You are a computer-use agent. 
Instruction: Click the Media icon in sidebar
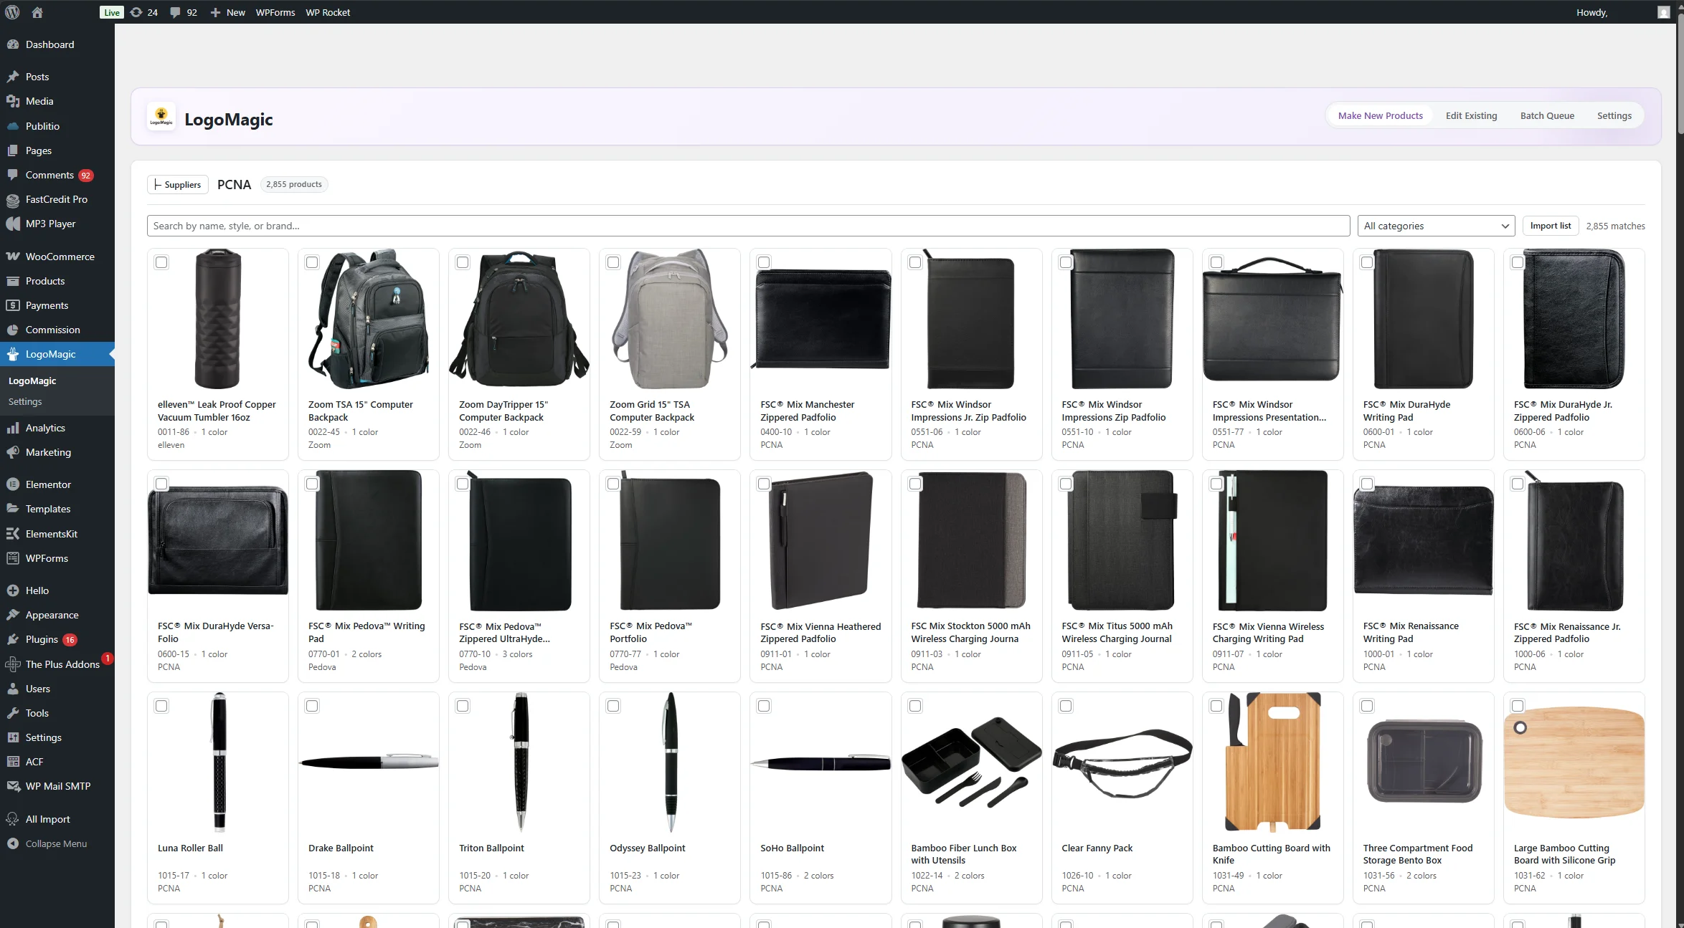(x=13, y=101)
